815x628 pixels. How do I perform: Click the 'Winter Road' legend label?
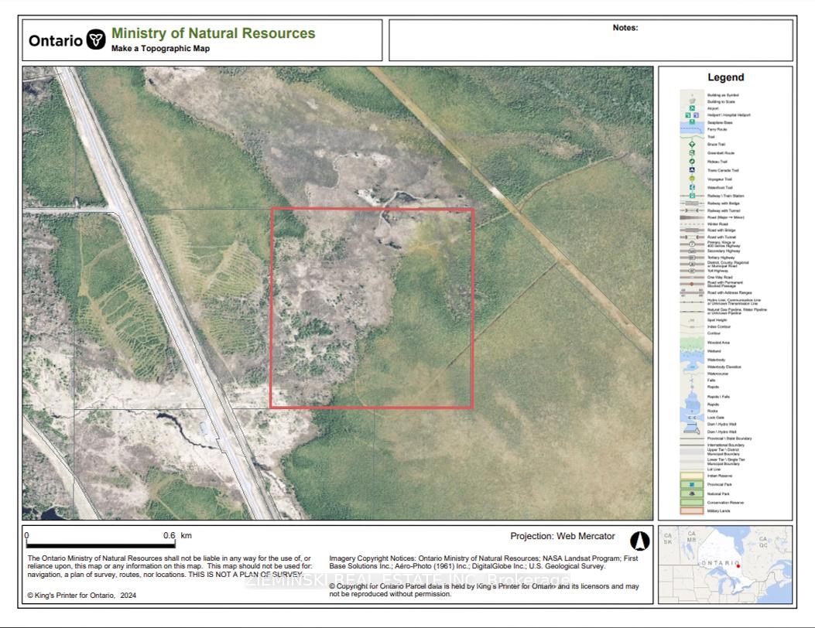pos(717,224)
